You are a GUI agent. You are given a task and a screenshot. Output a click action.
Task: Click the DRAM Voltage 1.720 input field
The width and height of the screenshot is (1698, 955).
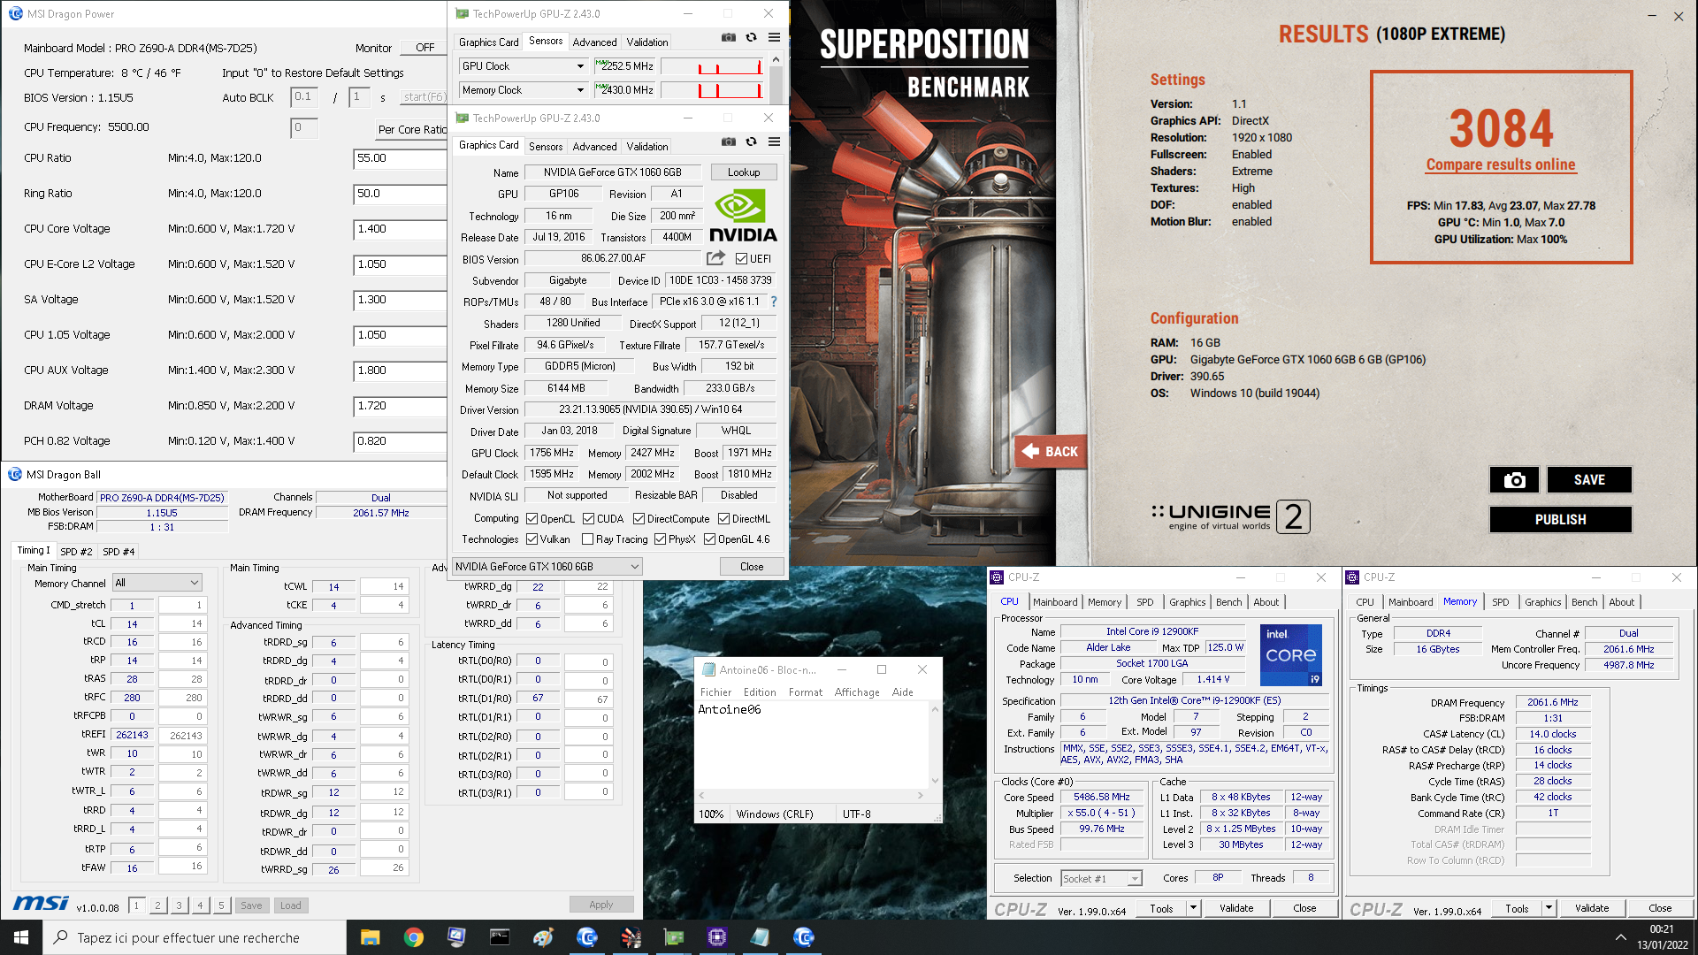[400, 406]
